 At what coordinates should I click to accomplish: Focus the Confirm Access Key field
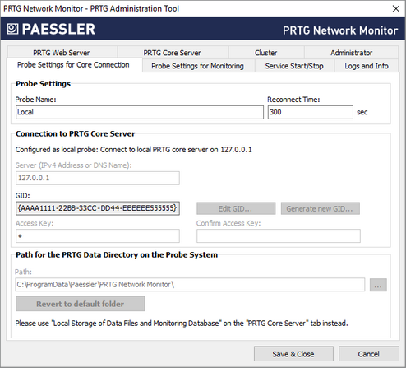[279, 236]
